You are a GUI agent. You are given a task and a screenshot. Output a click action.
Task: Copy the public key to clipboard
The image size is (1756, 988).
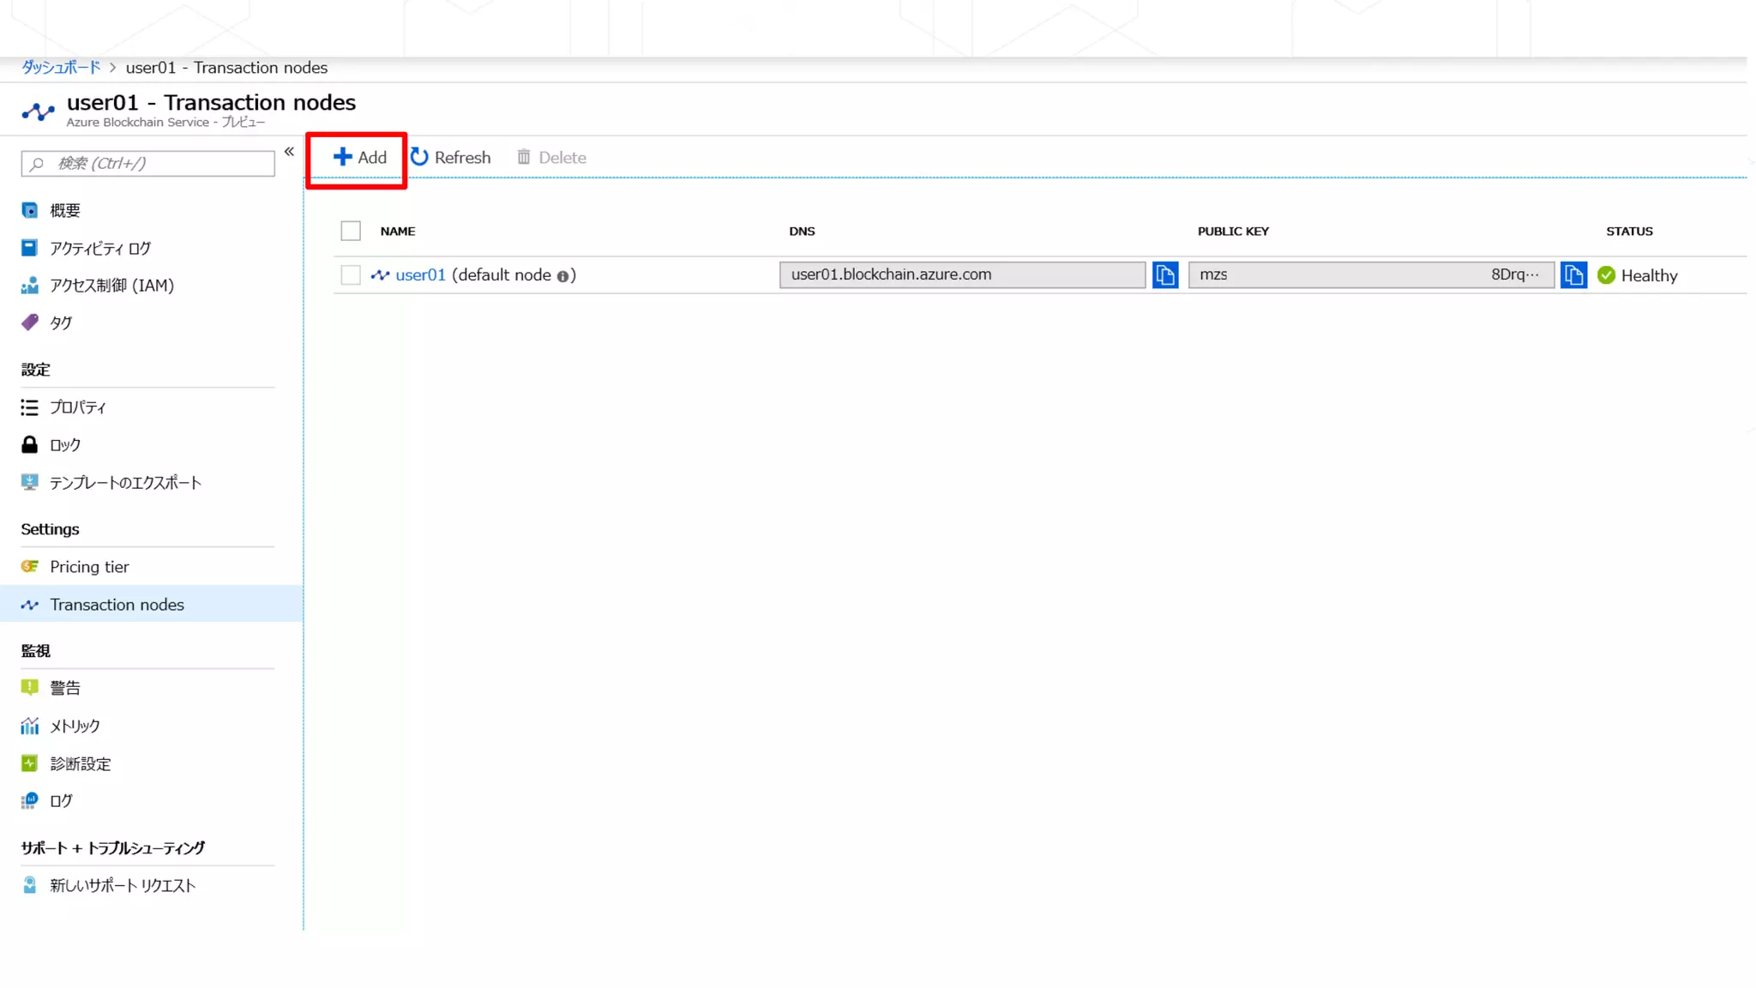1573,275
